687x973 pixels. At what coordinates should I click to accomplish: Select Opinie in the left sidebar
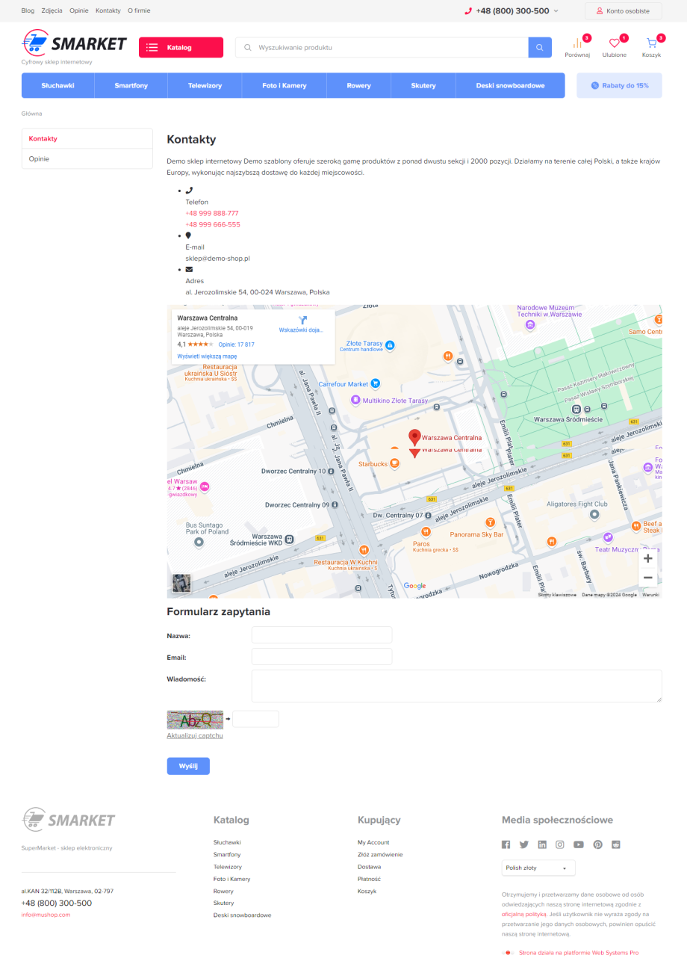(87, 159)
